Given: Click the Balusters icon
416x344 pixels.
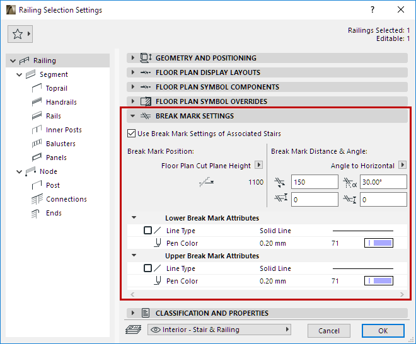Looking at the screenshot, I should [x=37, y=144].
